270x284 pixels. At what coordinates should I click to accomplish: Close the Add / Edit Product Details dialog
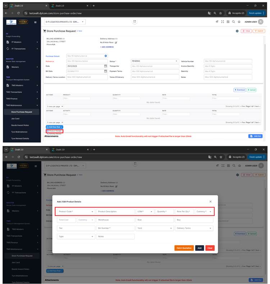point(210,201)
